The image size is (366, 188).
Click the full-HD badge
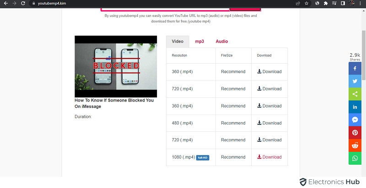203,158
